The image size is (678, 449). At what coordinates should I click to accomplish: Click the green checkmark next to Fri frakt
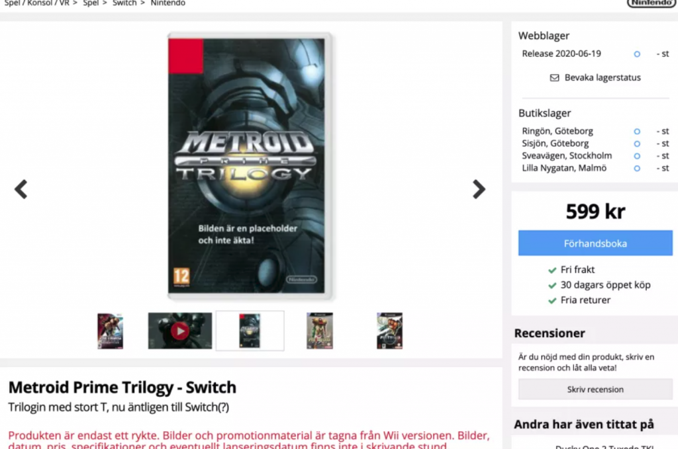[552, 270]
